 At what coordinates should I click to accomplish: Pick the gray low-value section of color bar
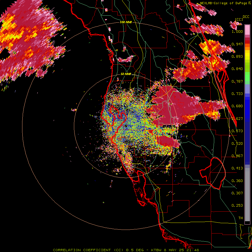pyautogui.click(x=247, y=195)
